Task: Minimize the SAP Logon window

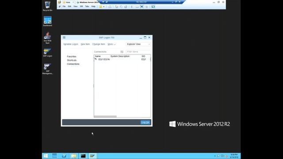Action: pos(141,38)
